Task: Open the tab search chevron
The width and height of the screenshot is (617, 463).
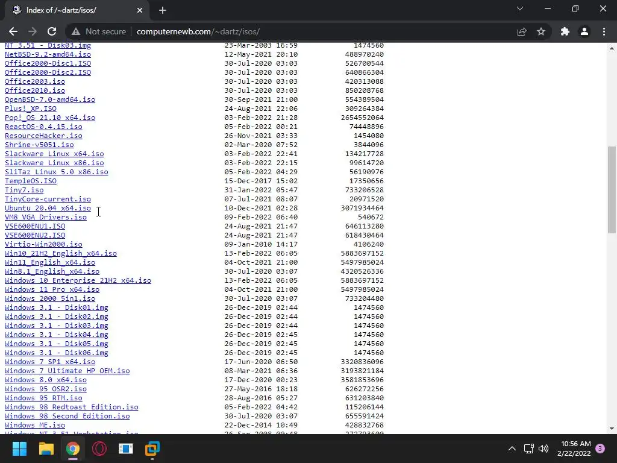Action: [520, 8]
